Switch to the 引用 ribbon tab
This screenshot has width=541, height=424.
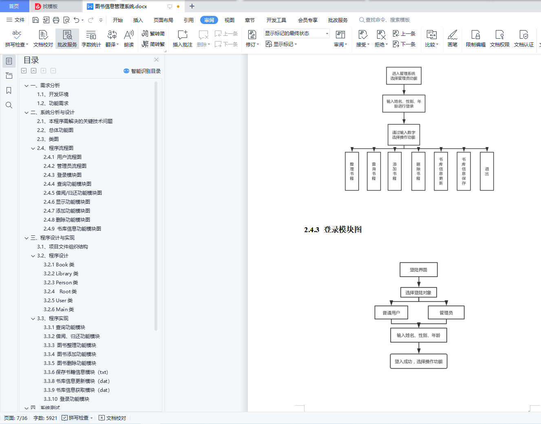pyautogui.click(x=189, y=20)
